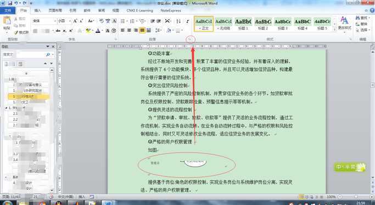Show paragraph marks with pilcrow icon

[188, 21]
